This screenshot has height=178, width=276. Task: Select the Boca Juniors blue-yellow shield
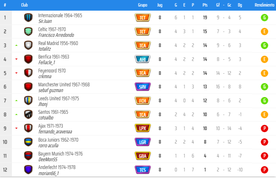point(28,142)
